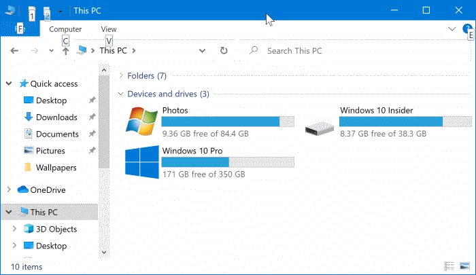The width and height of the screenshot is (476, 275).
Task: Select the Photos drive icon
Action: (x=141, y=121)
